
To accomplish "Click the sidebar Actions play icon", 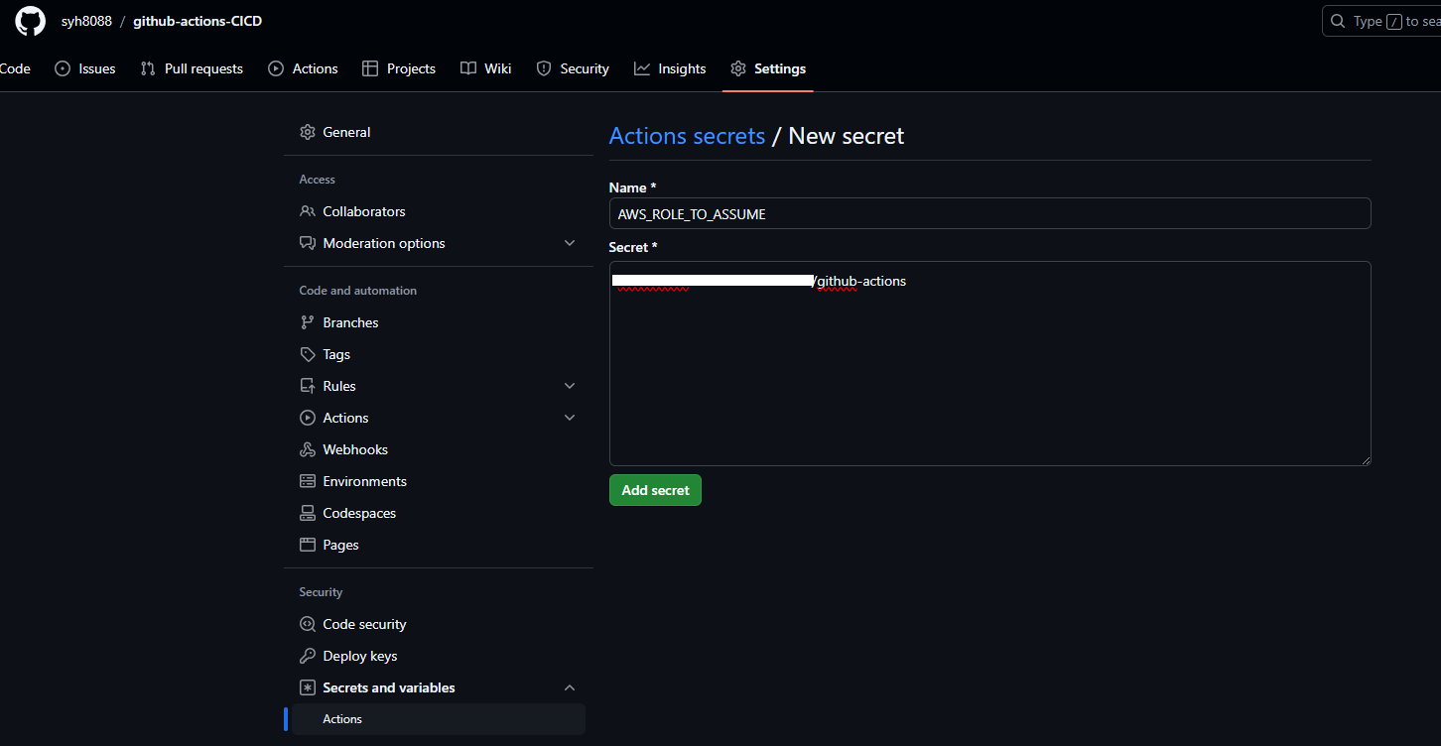I will pyautogui.click(x=308, y=418).
